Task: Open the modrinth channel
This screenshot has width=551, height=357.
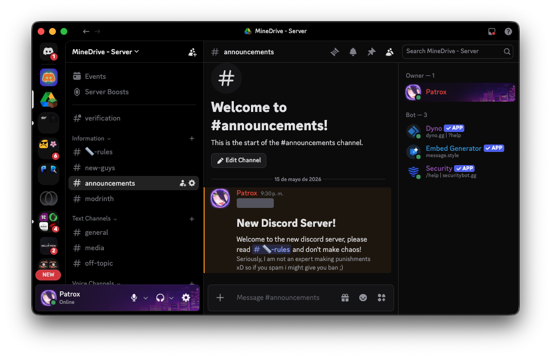Action: 133,199
